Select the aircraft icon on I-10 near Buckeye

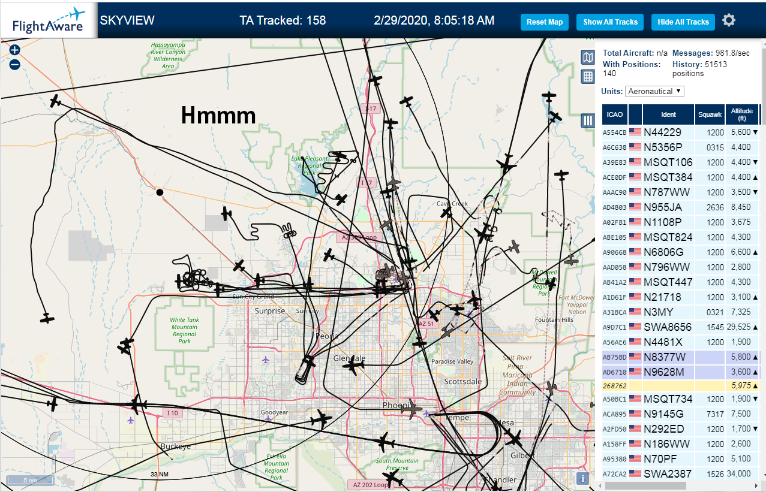(139, 405)
